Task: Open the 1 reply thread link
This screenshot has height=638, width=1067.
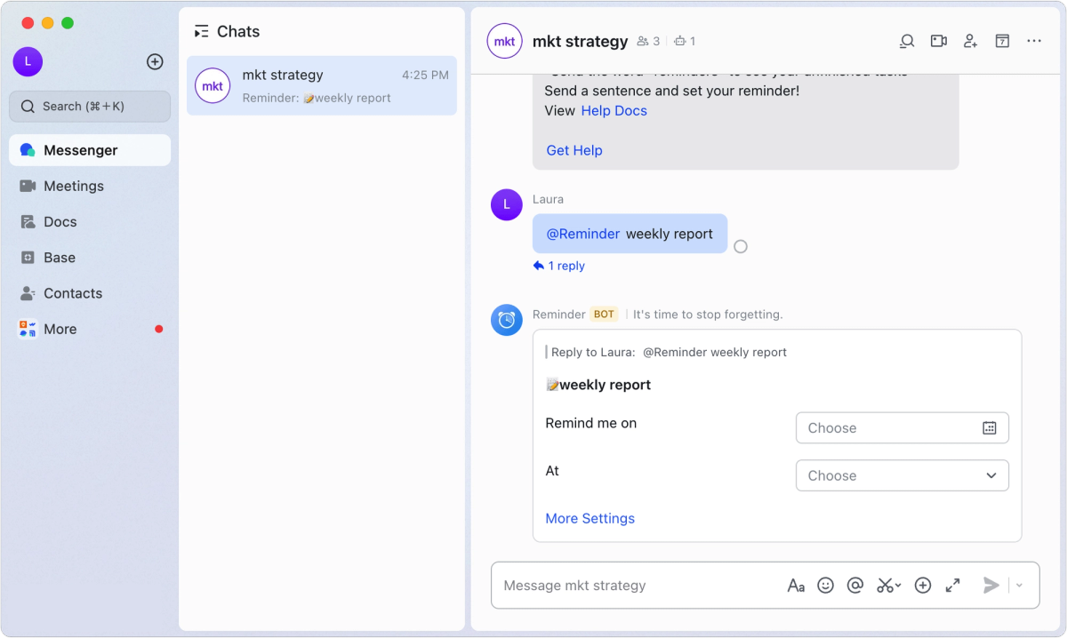Action: pos(559,266)
